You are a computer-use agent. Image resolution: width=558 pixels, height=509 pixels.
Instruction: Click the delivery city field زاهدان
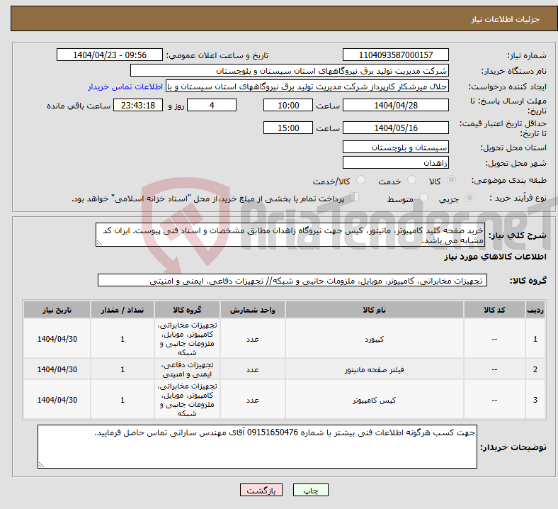[395, 163]
